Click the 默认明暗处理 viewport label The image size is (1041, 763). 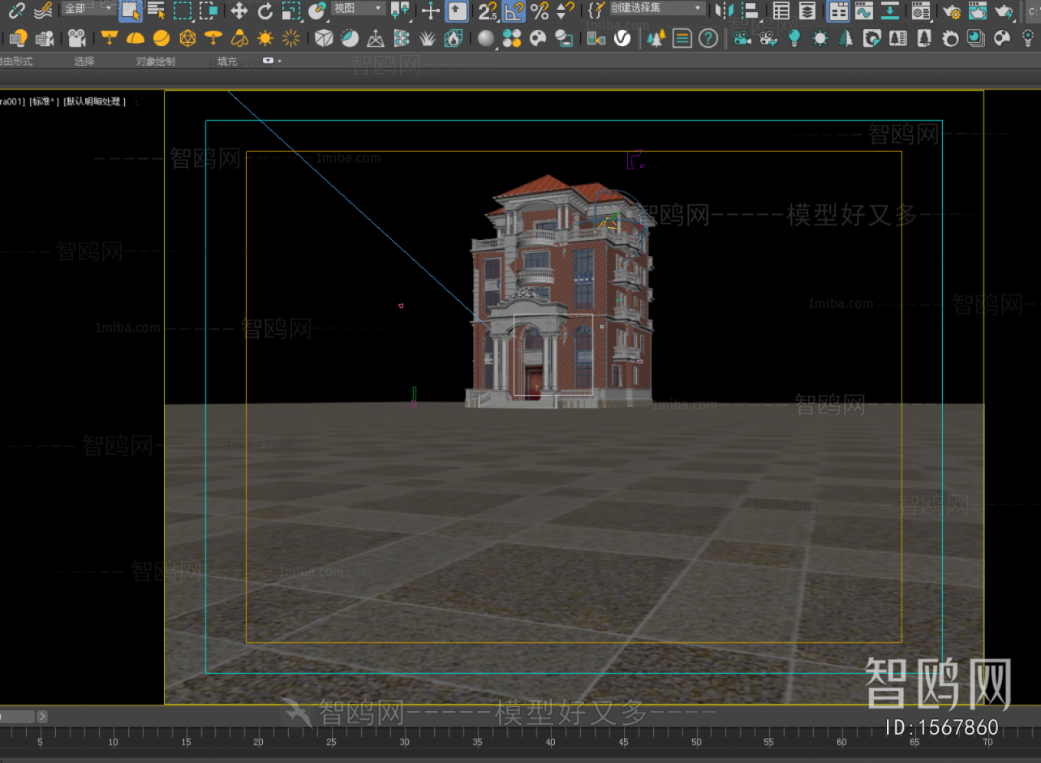(95, 101)
